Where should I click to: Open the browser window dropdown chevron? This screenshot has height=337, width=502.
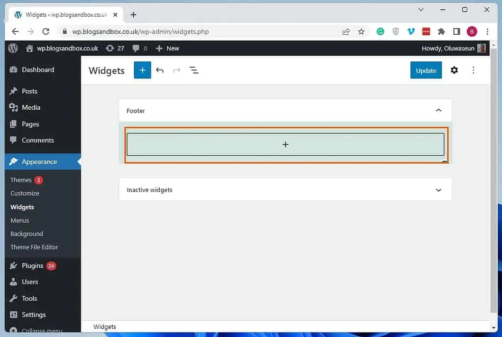421,9
